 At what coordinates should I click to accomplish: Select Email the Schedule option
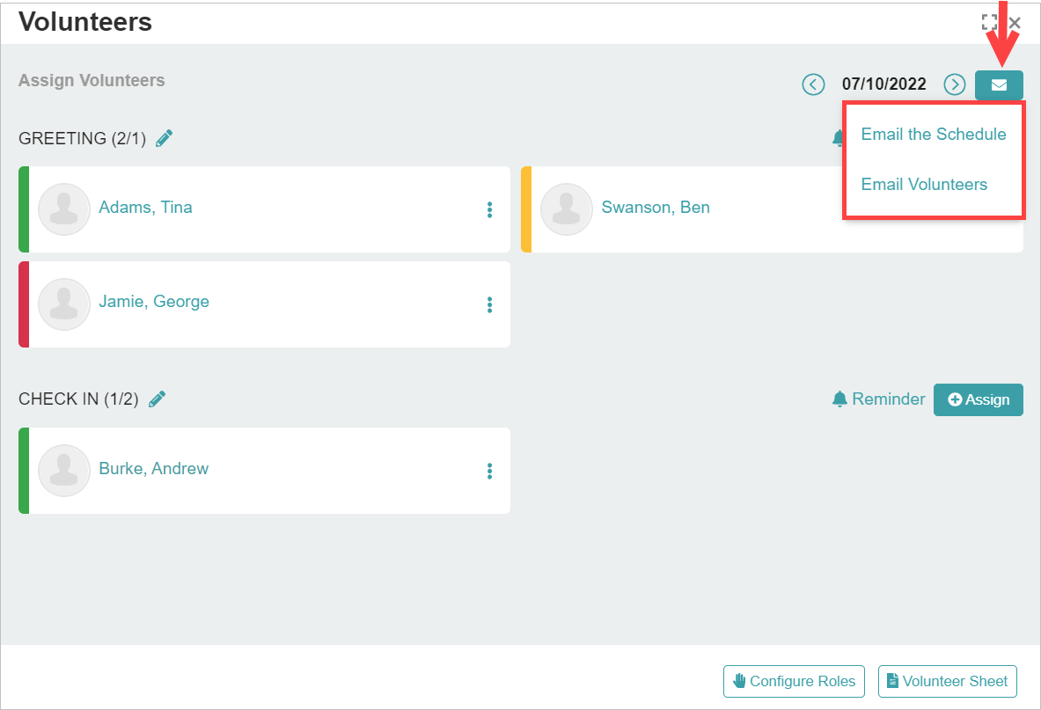pos(934,134)
